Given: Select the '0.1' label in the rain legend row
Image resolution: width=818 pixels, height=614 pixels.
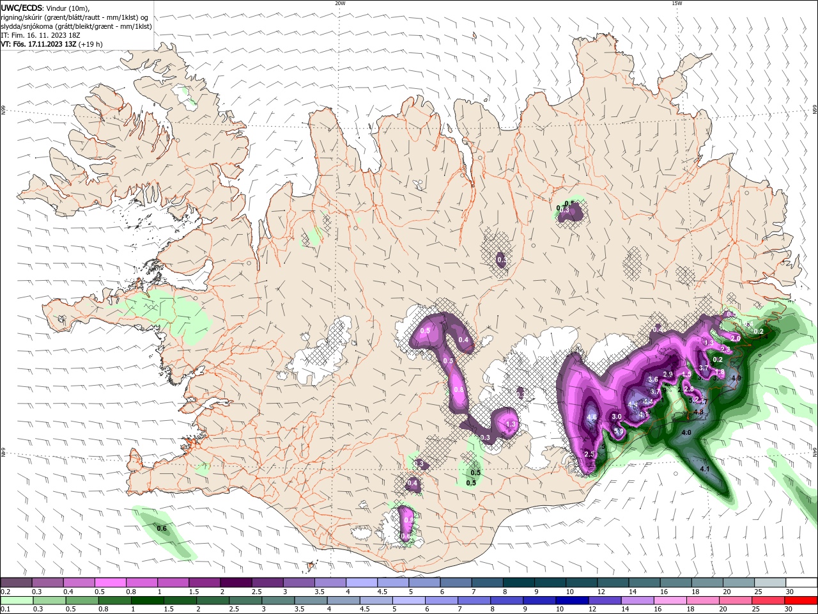Looking at the screenshot, I should (x=5, y=609).
